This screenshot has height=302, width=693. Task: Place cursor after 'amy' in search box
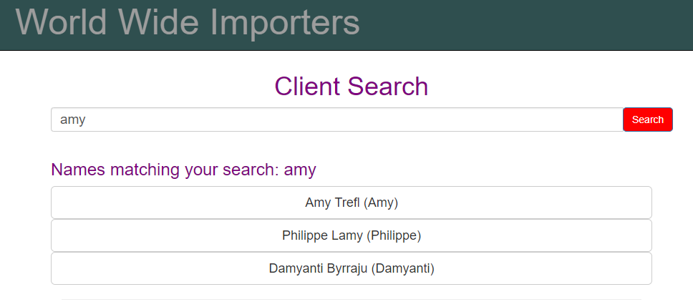(x=87, y=120)
